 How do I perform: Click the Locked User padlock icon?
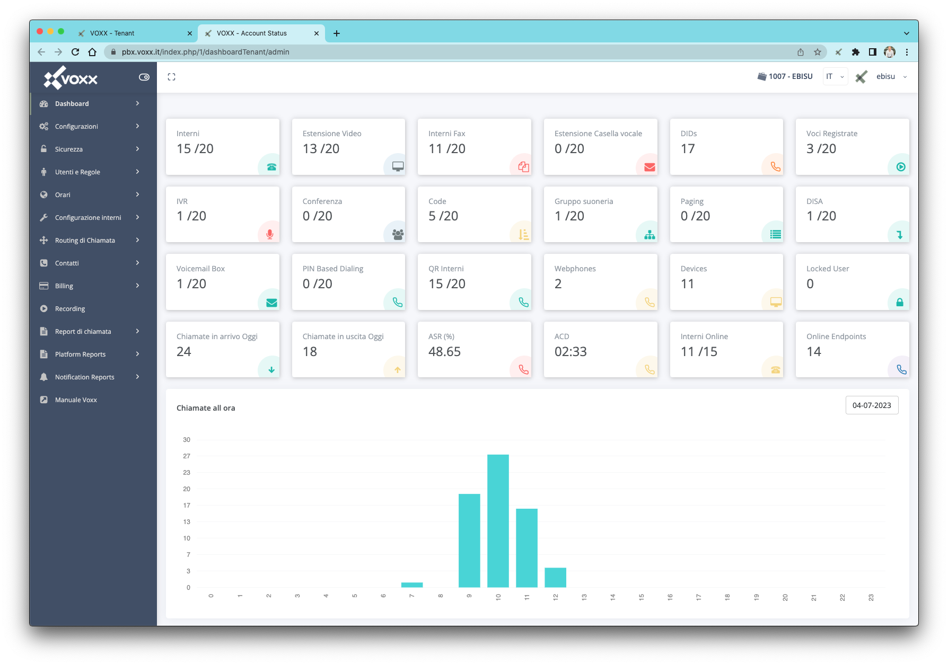(900, 302)
